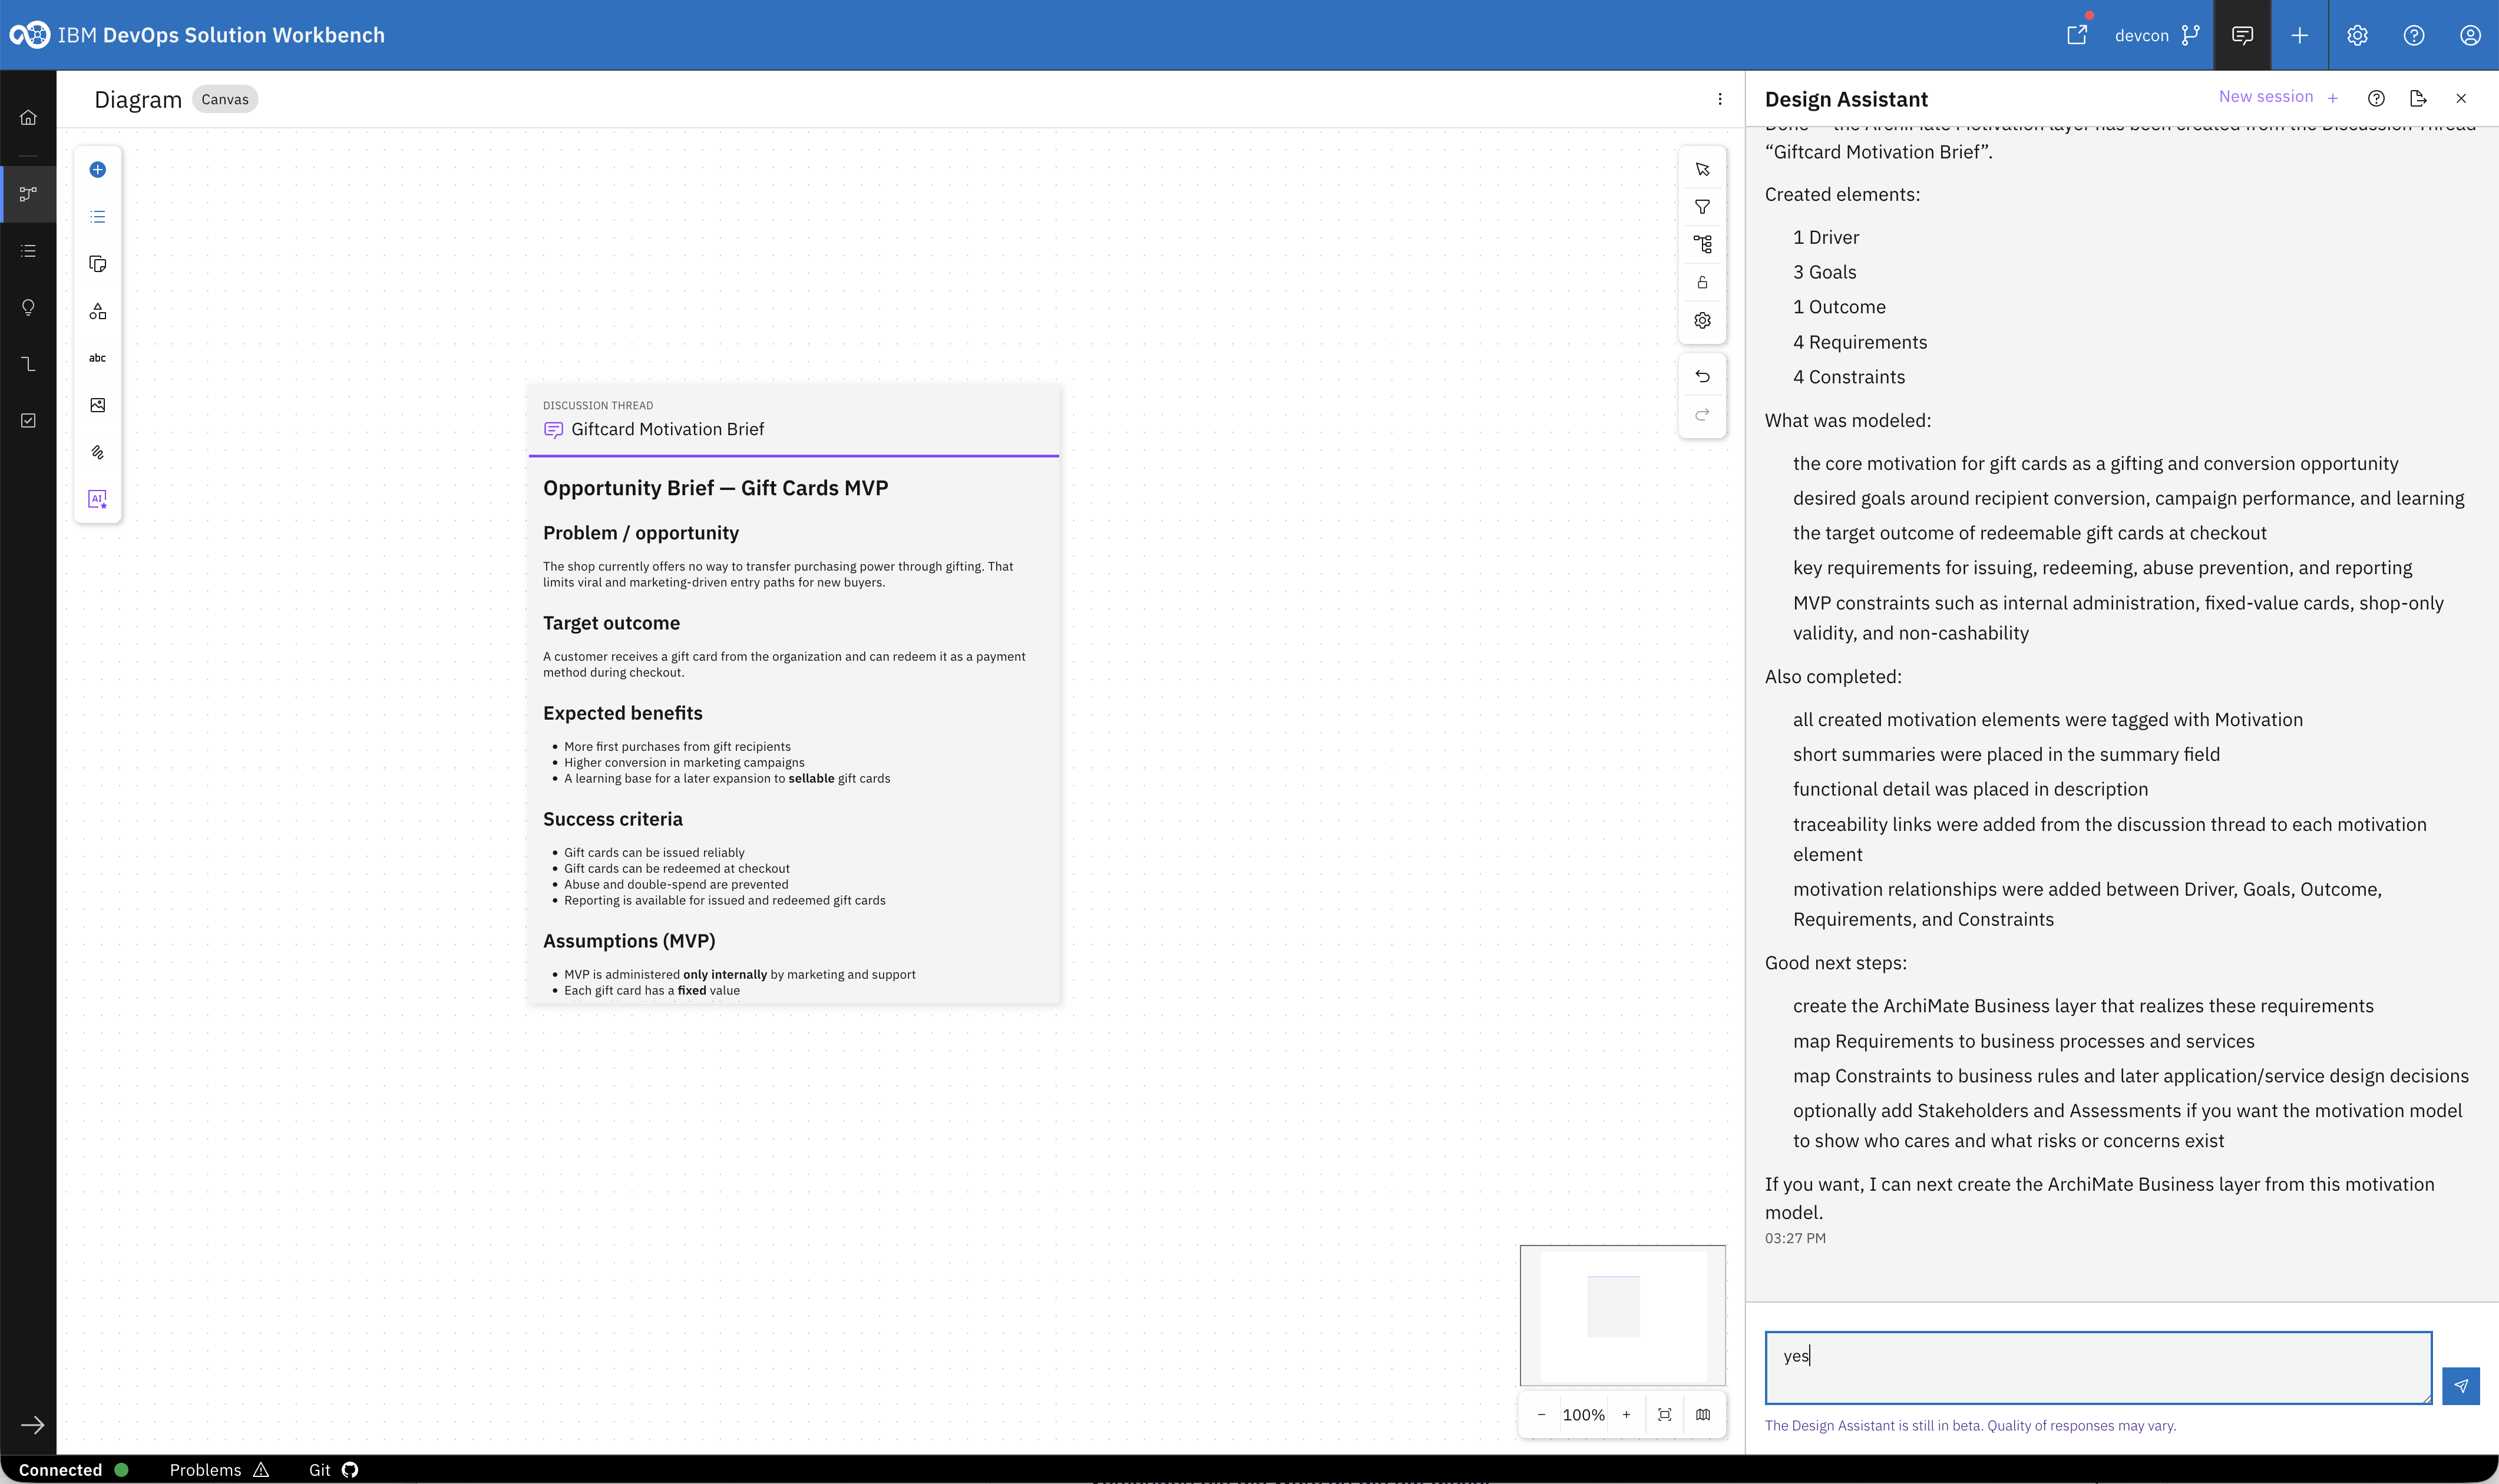Zoom in the canvas with plus
This screenshot has width=2499, height=1484.
point(1627,1415)
